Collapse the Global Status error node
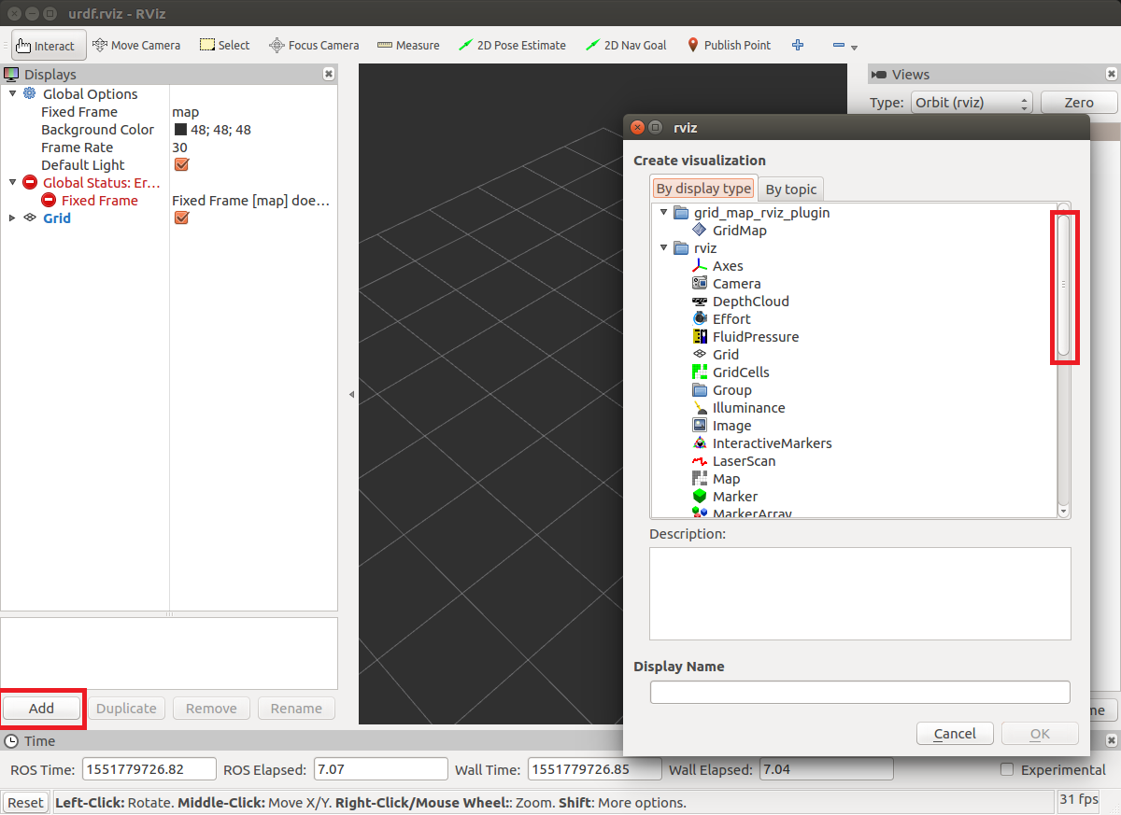 click(12, 183)
